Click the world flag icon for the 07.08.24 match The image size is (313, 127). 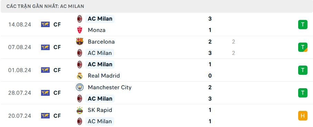45,47
